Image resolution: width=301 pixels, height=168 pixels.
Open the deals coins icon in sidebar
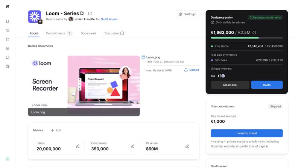coord(8,31)
